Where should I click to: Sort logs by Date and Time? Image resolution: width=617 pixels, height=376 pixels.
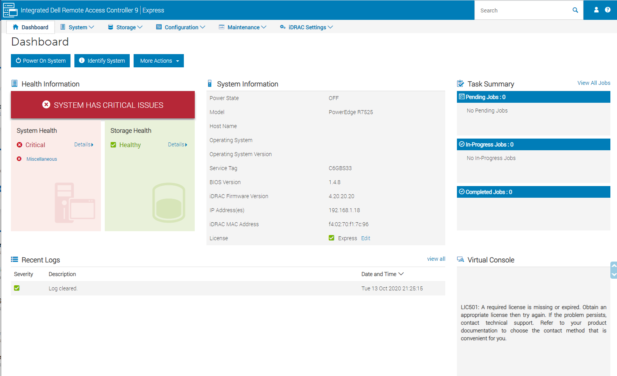[382, 274]
